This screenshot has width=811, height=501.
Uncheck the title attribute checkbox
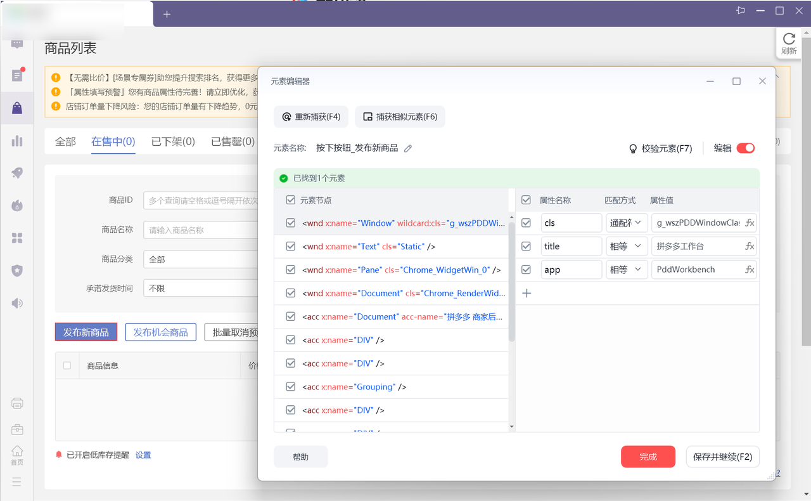tap(526, 246)
